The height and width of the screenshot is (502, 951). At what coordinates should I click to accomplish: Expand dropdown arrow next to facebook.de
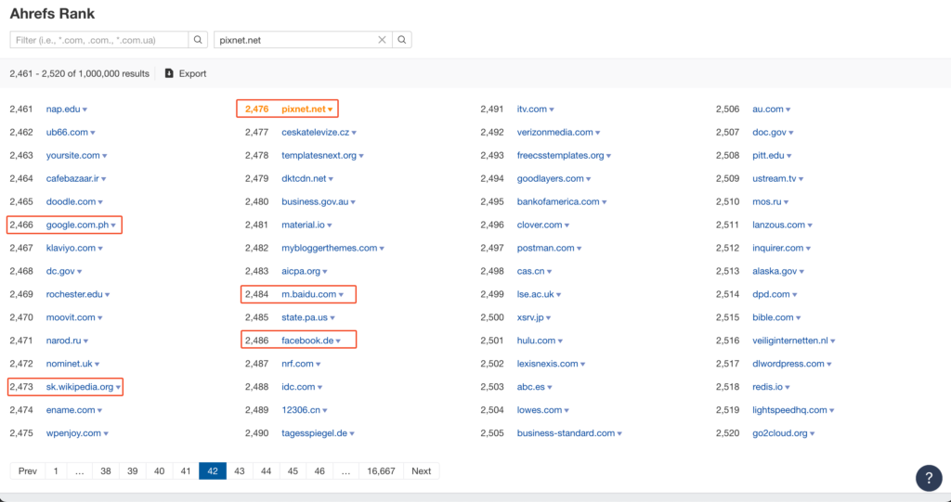pos(338,341)
